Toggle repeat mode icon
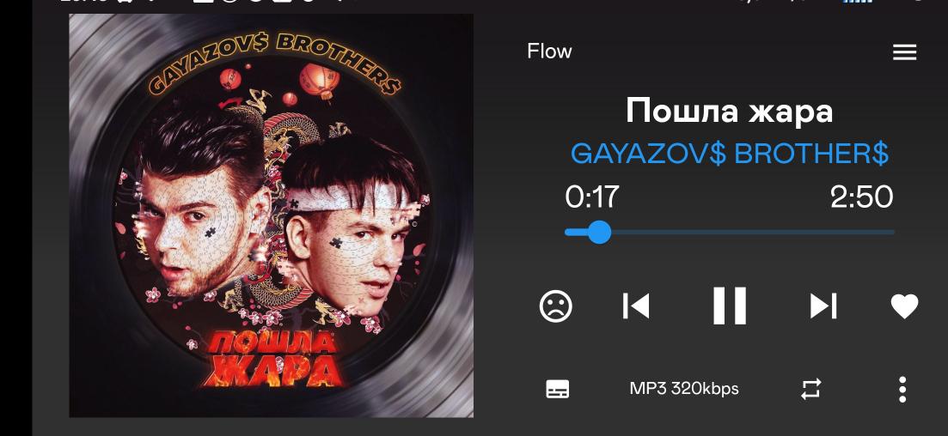This screenshot has height=436, width=948. (810, 389)
